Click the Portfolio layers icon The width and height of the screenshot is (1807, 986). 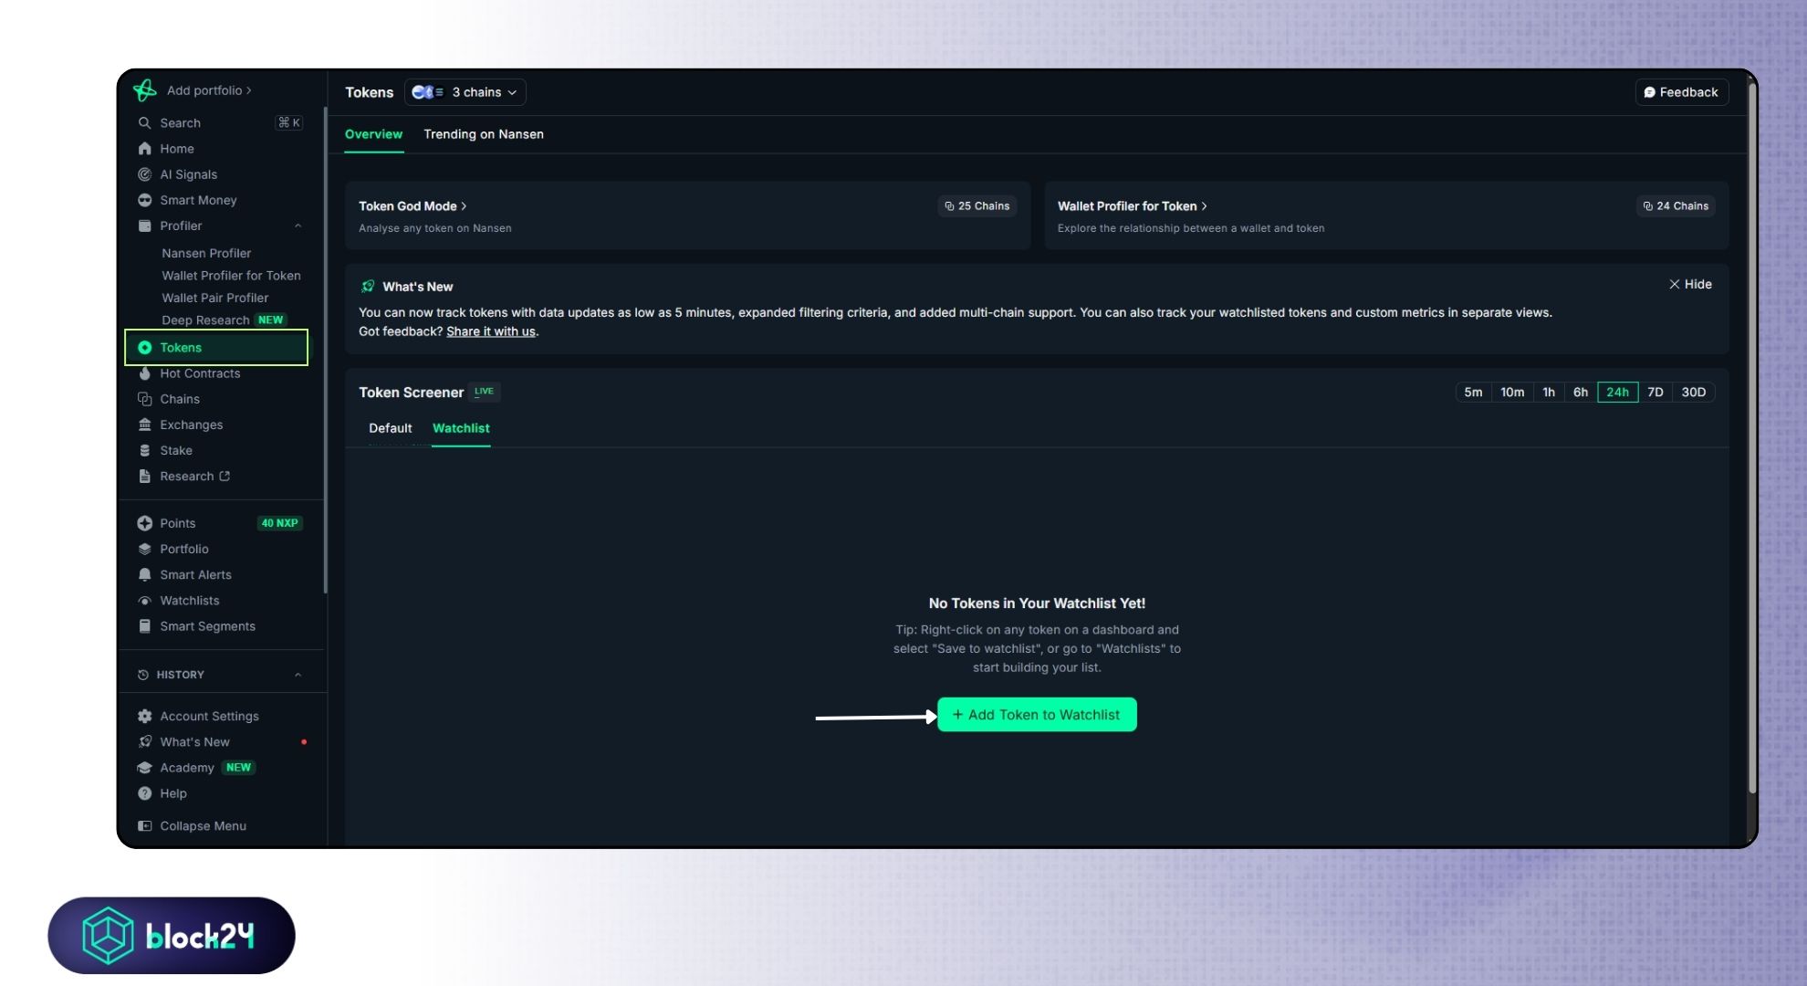(144, 549)
